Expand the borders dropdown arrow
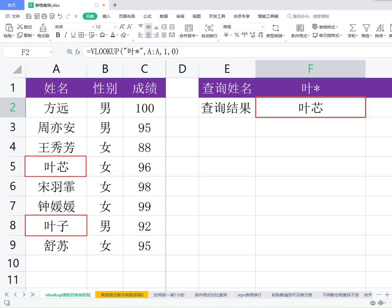The height and width of the screenshot is (308, 392). click(x=86, y=35)
